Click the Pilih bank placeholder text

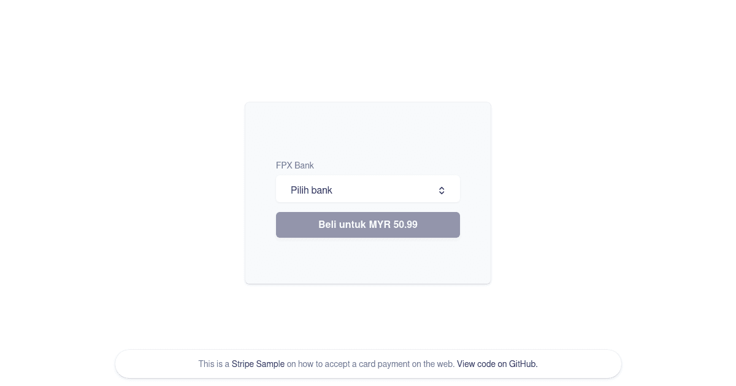[311, 191]
